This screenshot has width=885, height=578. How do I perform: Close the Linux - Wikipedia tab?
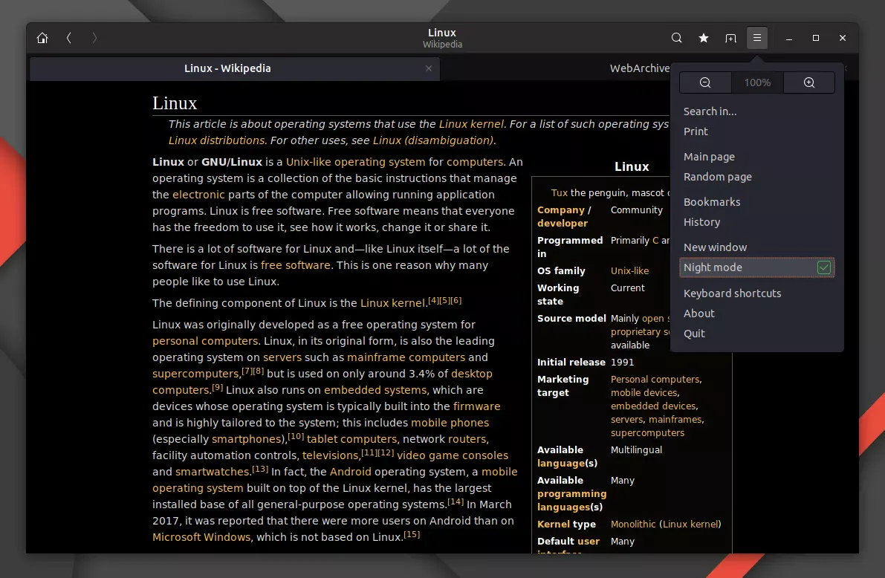[x=429, y=68]
